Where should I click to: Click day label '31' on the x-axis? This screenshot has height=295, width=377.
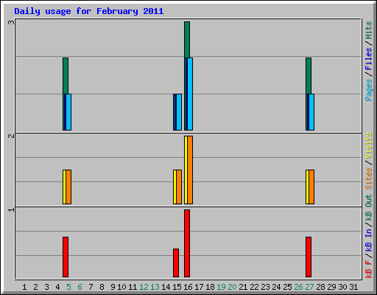353,287
